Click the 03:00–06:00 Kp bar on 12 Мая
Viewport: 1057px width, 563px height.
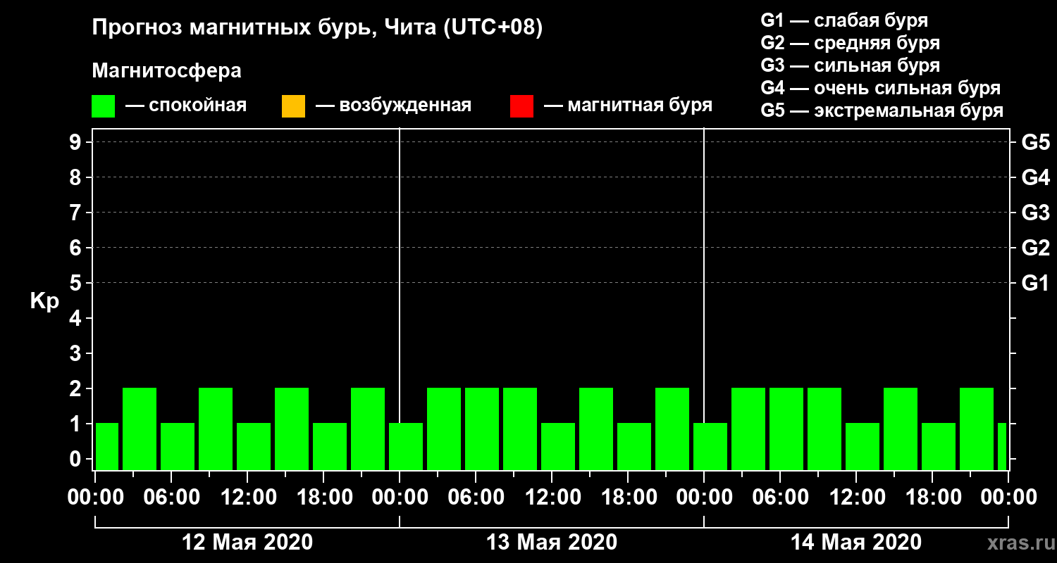(x=140, y=429)
